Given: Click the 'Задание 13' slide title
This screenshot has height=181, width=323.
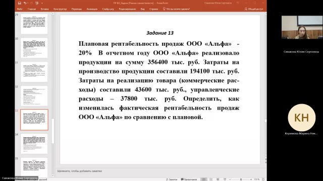Looking at the screenshot, I should 160,33.
